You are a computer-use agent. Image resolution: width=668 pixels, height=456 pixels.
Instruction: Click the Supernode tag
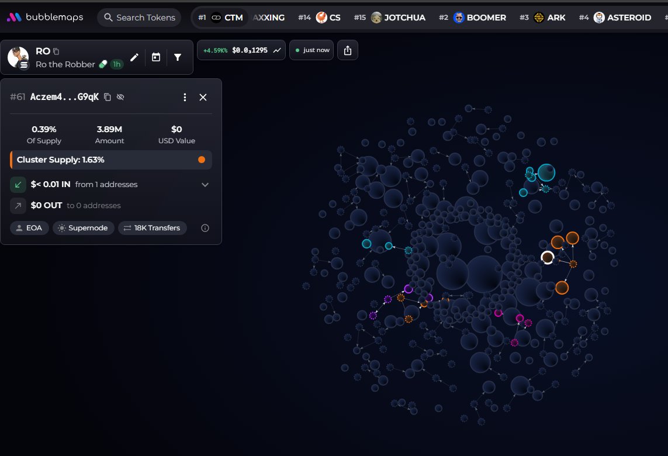pyautogui.click(x=83, y=228)
